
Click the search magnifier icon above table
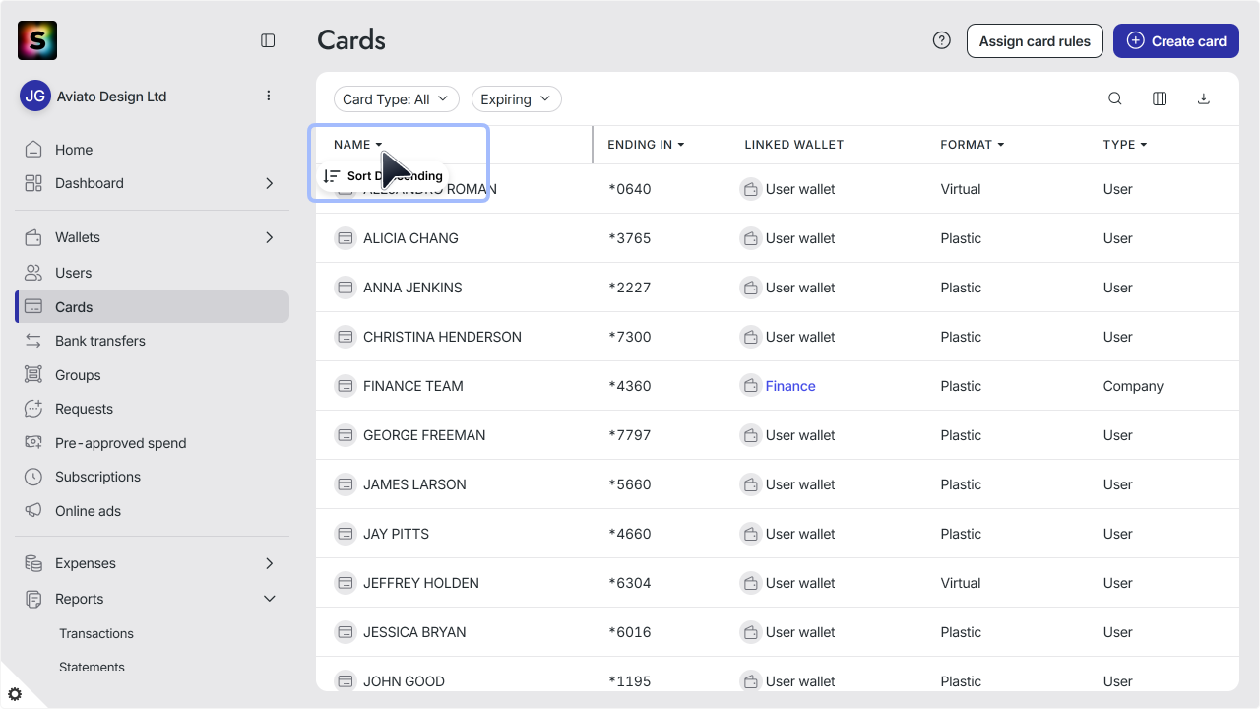coord(1115,98)
